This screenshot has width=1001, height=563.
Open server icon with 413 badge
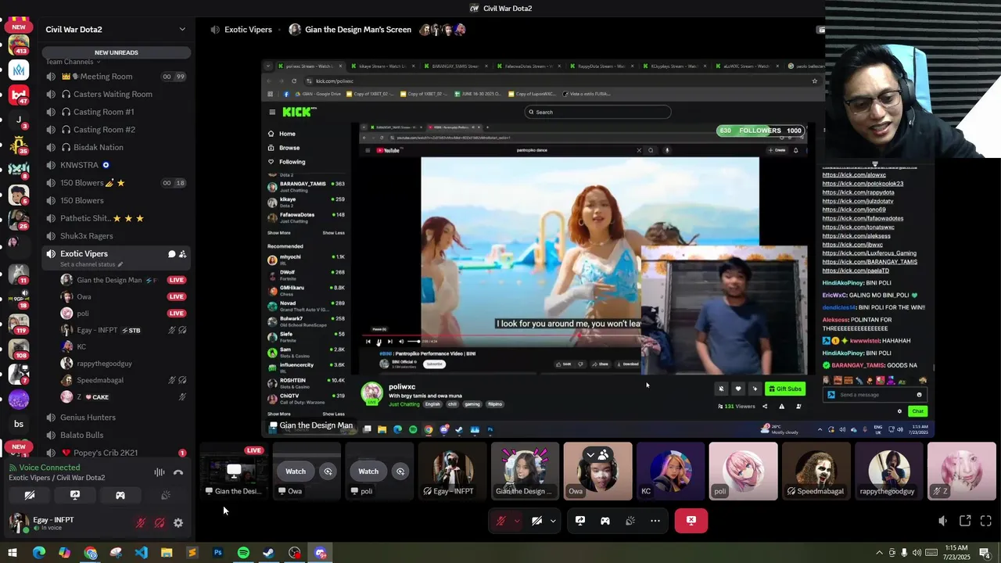[19, 45]
